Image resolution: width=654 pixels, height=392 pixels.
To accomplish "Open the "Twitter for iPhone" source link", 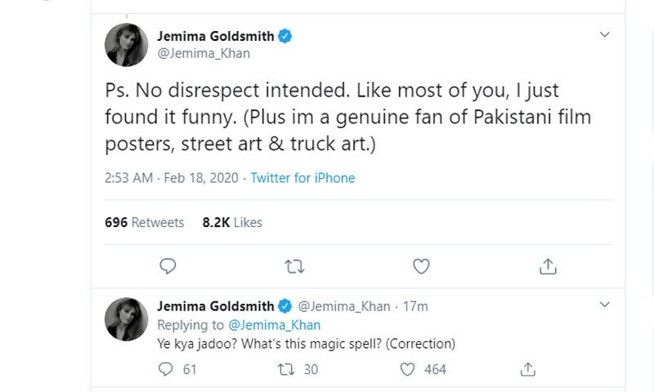I will pyautogui.click(x=302, y=177).
